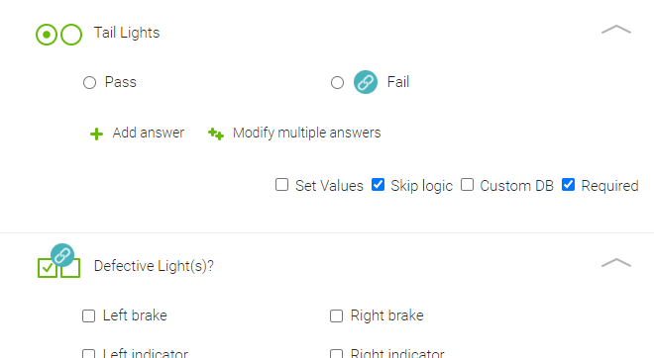Viewport: 654px width, 358px height.
Task: Check the Right brake option
Action: 336,315
